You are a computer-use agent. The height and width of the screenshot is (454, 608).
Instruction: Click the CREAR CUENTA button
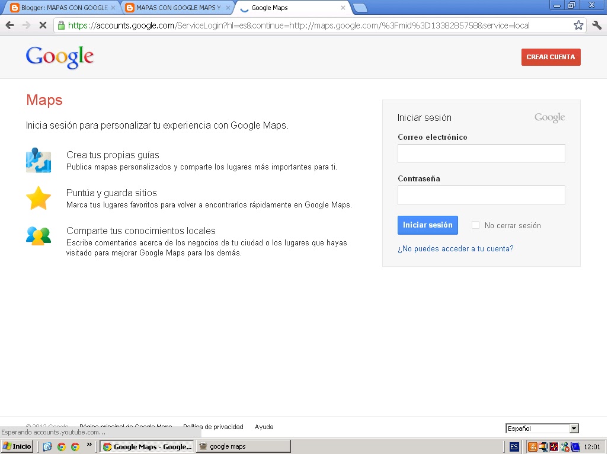point(551,57)
